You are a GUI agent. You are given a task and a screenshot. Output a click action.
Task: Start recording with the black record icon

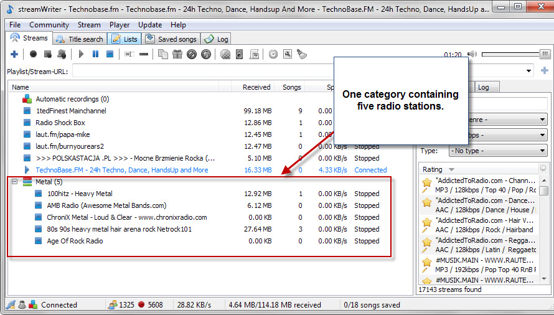[x=33, y=54]
